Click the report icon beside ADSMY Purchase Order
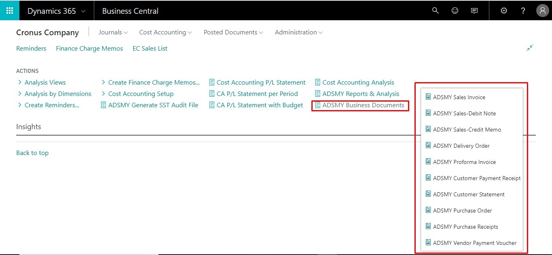This screenshot has height=255, width=552. tap(428, 210)
